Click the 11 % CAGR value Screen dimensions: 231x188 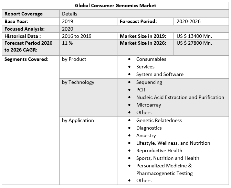[x=67, y=43]
